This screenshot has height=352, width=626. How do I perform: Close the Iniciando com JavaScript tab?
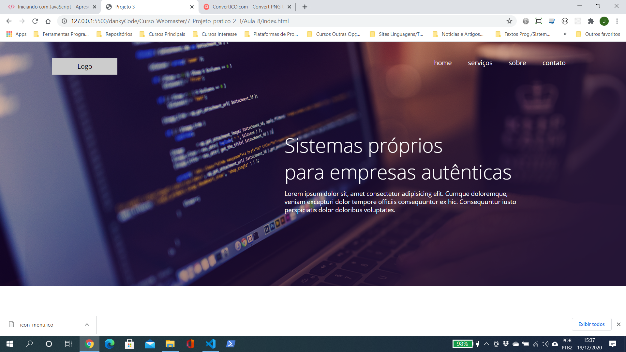tap(95, 7)
